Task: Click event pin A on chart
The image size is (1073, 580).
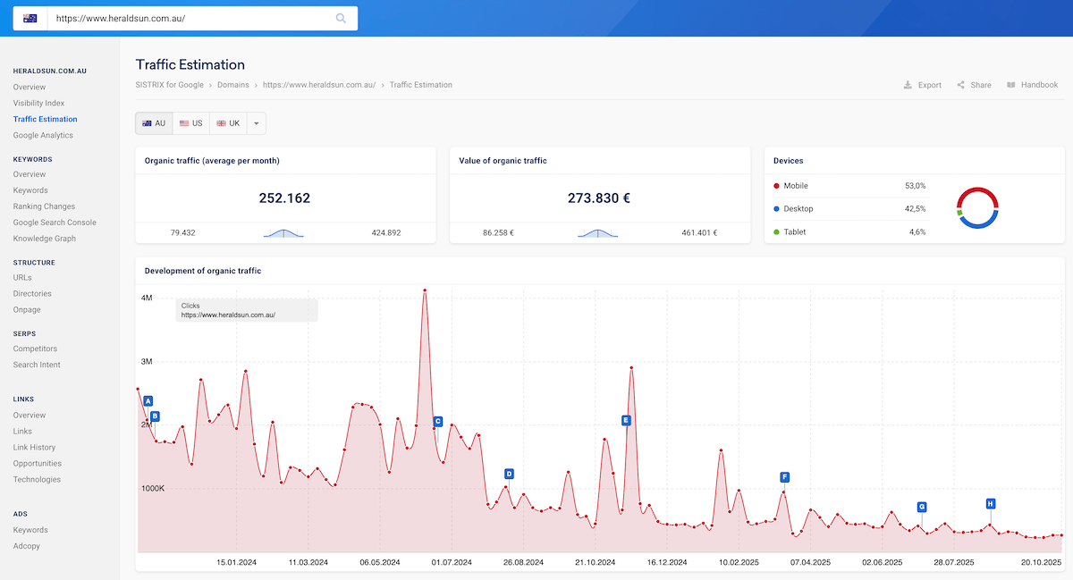Action: [148, 401]
